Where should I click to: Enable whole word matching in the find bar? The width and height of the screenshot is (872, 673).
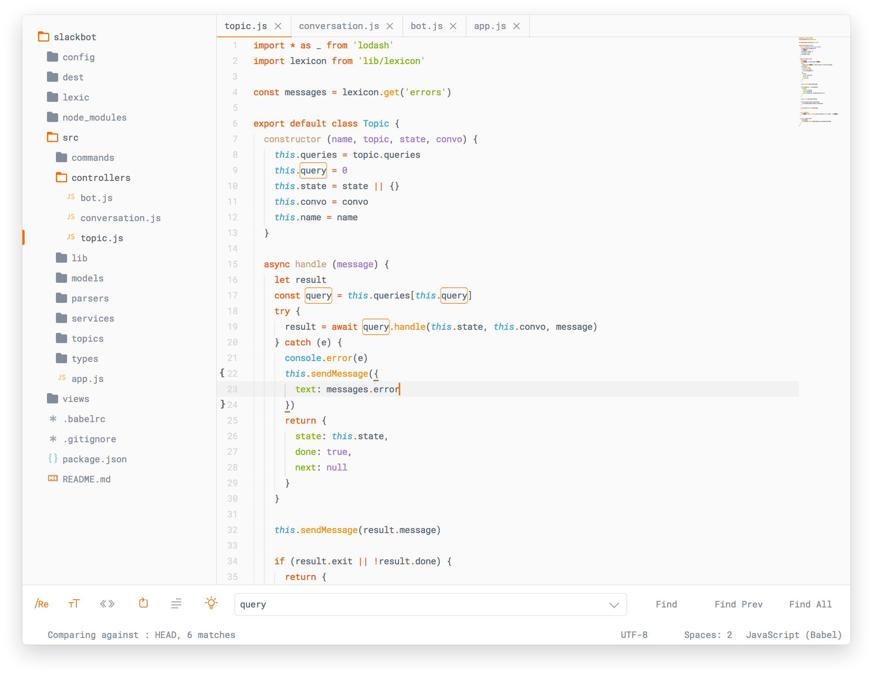click(x=107, y=604)
